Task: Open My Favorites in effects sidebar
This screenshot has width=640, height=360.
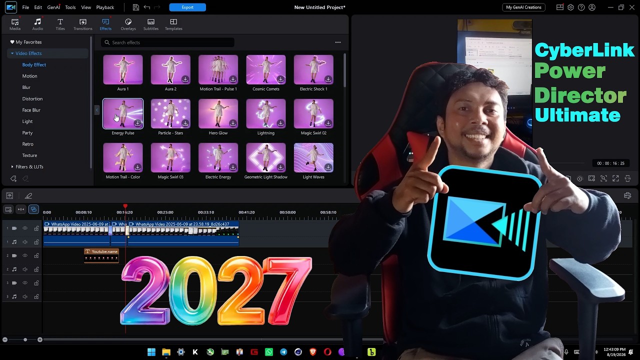Action: pyautogui.click(x=26, y=42)
